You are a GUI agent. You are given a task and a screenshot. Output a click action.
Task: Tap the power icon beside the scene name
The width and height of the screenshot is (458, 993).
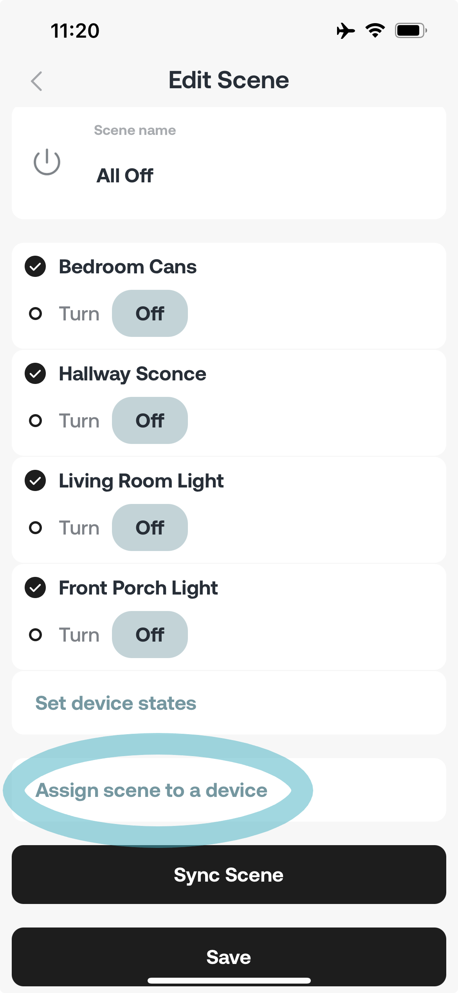47,162
